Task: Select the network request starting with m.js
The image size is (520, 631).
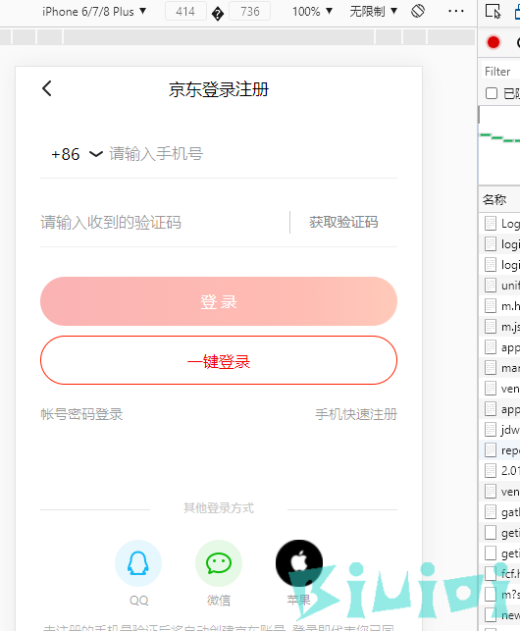Action: tap(499, 327)
